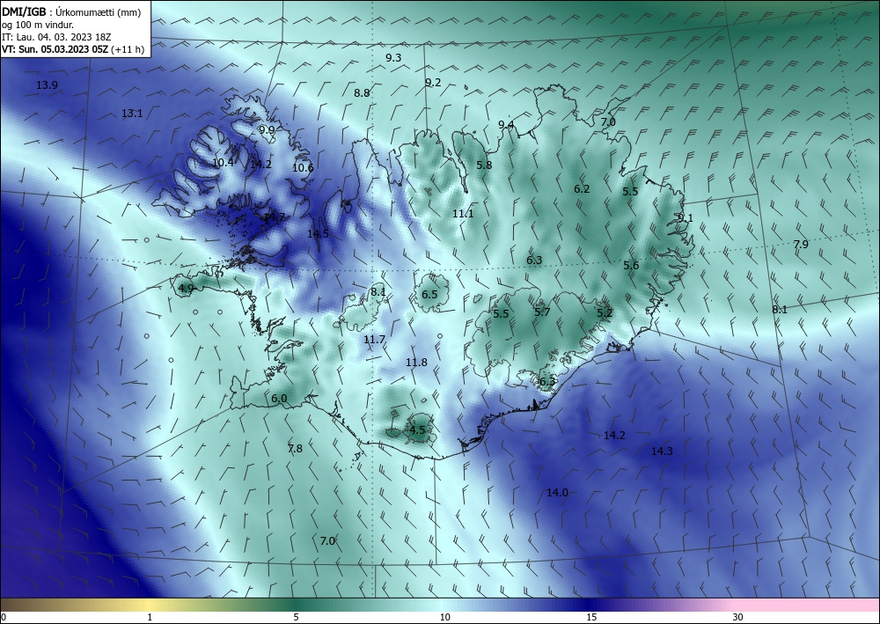The image size is (880, 624).
Task: Click the 14.5 map value
Action: [318, 233]
